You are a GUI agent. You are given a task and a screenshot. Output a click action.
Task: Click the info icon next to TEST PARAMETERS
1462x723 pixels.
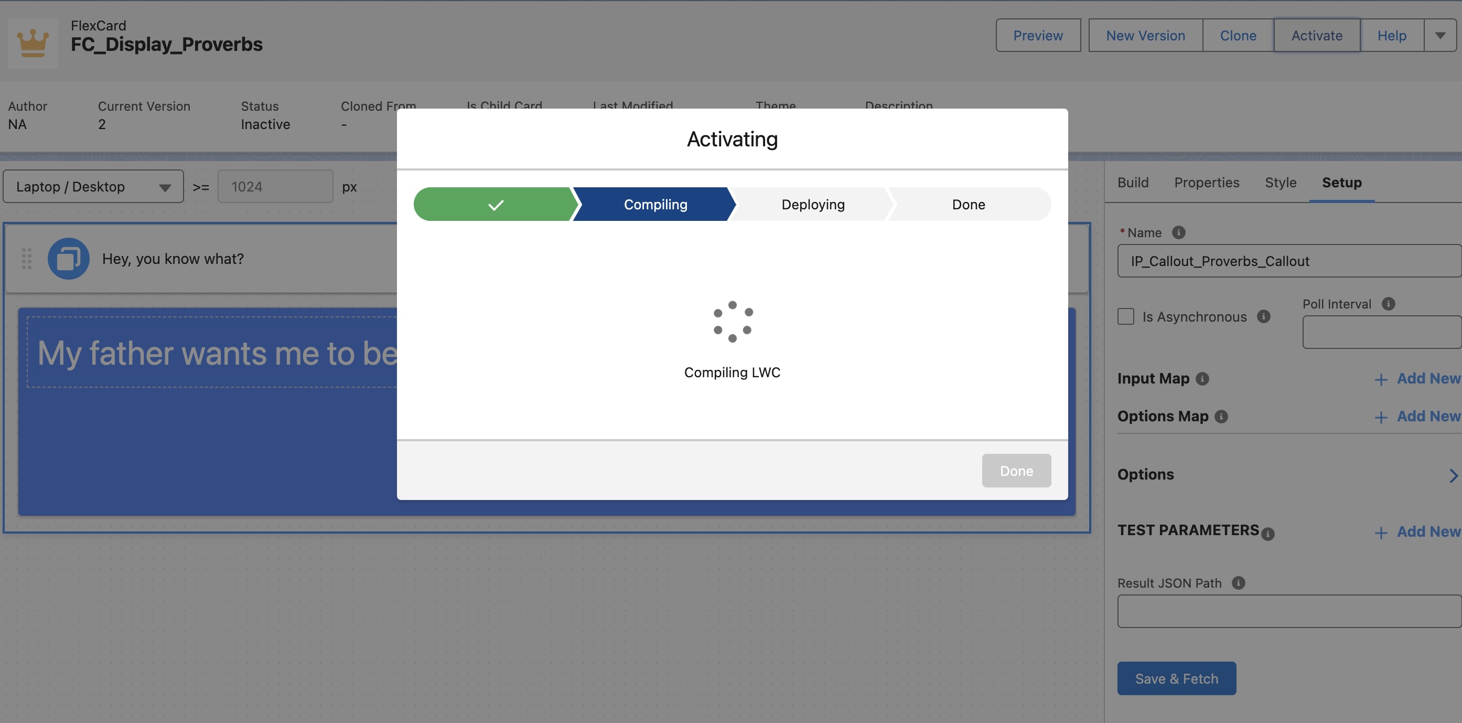coord(1268,534)
